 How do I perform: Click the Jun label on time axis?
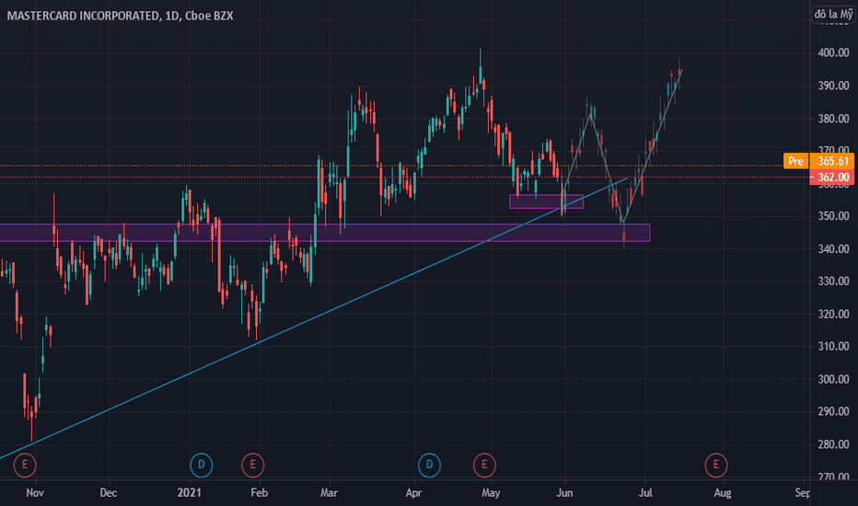[564, 493]
